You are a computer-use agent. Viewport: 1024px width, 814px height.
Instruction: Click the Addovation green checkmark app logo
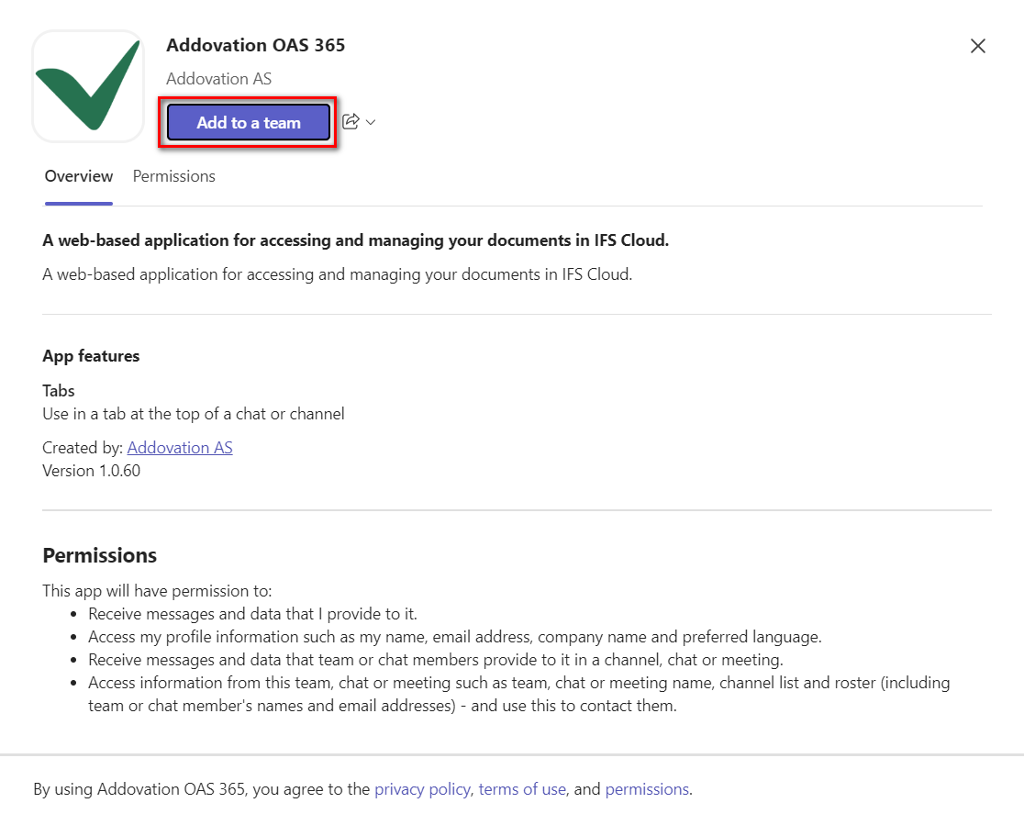click(88, 86)
